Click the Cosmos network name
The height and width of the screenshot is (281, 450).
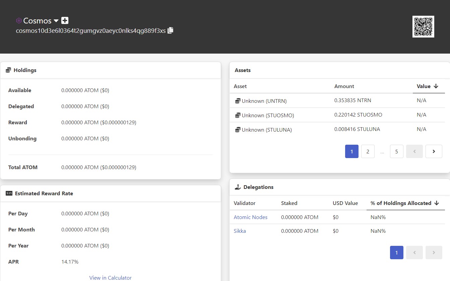(37, 21)
